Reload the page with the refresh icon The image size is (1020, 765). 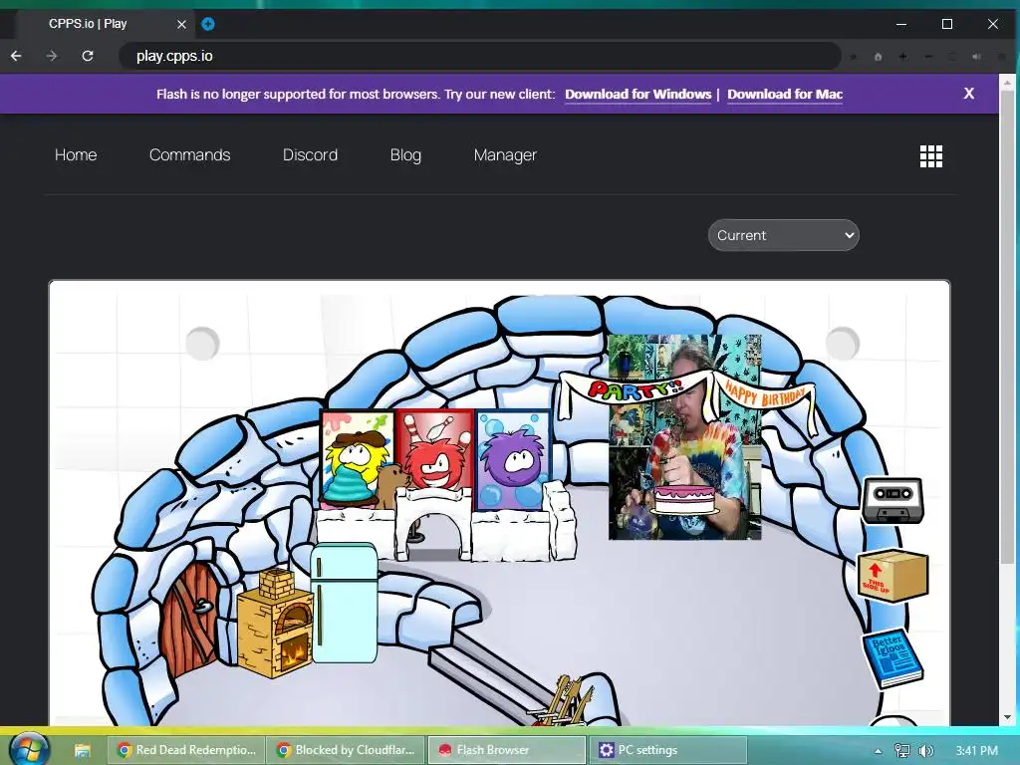pos(88,56)
